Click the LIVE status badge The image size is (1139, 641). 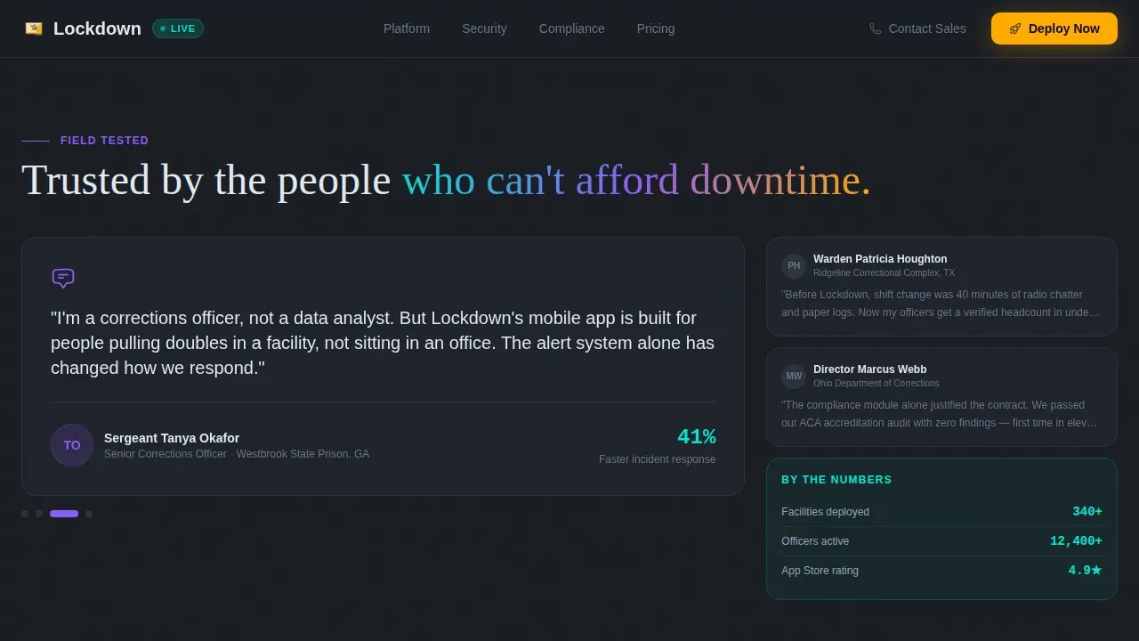[x=178, y=28]
